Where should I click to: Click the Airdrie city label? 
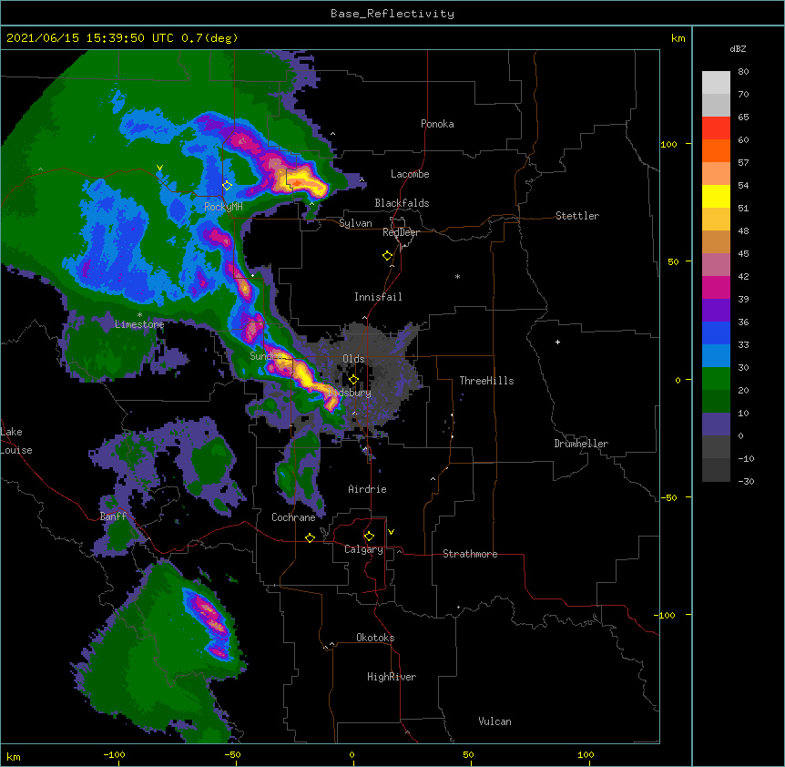coord(367,489)
